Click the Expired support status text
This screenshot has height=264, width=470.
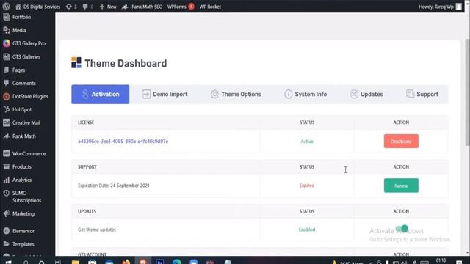click(x=307, y=186)
